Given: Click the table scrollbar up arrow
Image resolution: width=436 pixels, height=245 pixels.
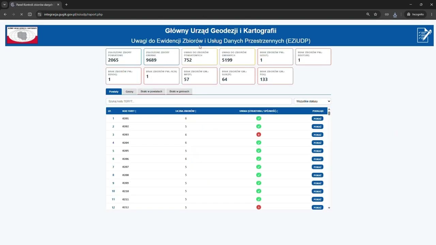Looking at the screenshot, I should point(329,109).
